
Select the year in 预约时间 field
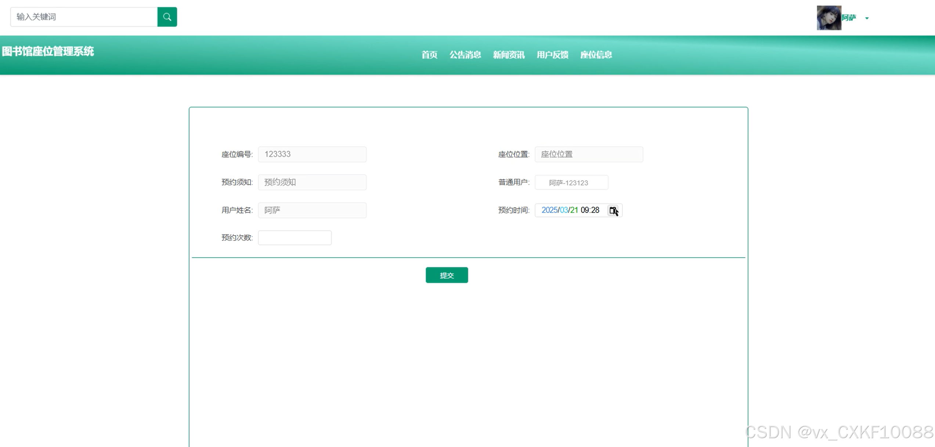click(549, 210)
